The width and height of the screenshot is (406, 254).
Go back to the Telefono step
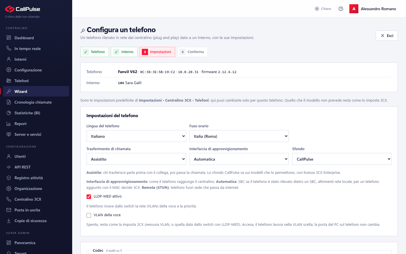(94, 52)
